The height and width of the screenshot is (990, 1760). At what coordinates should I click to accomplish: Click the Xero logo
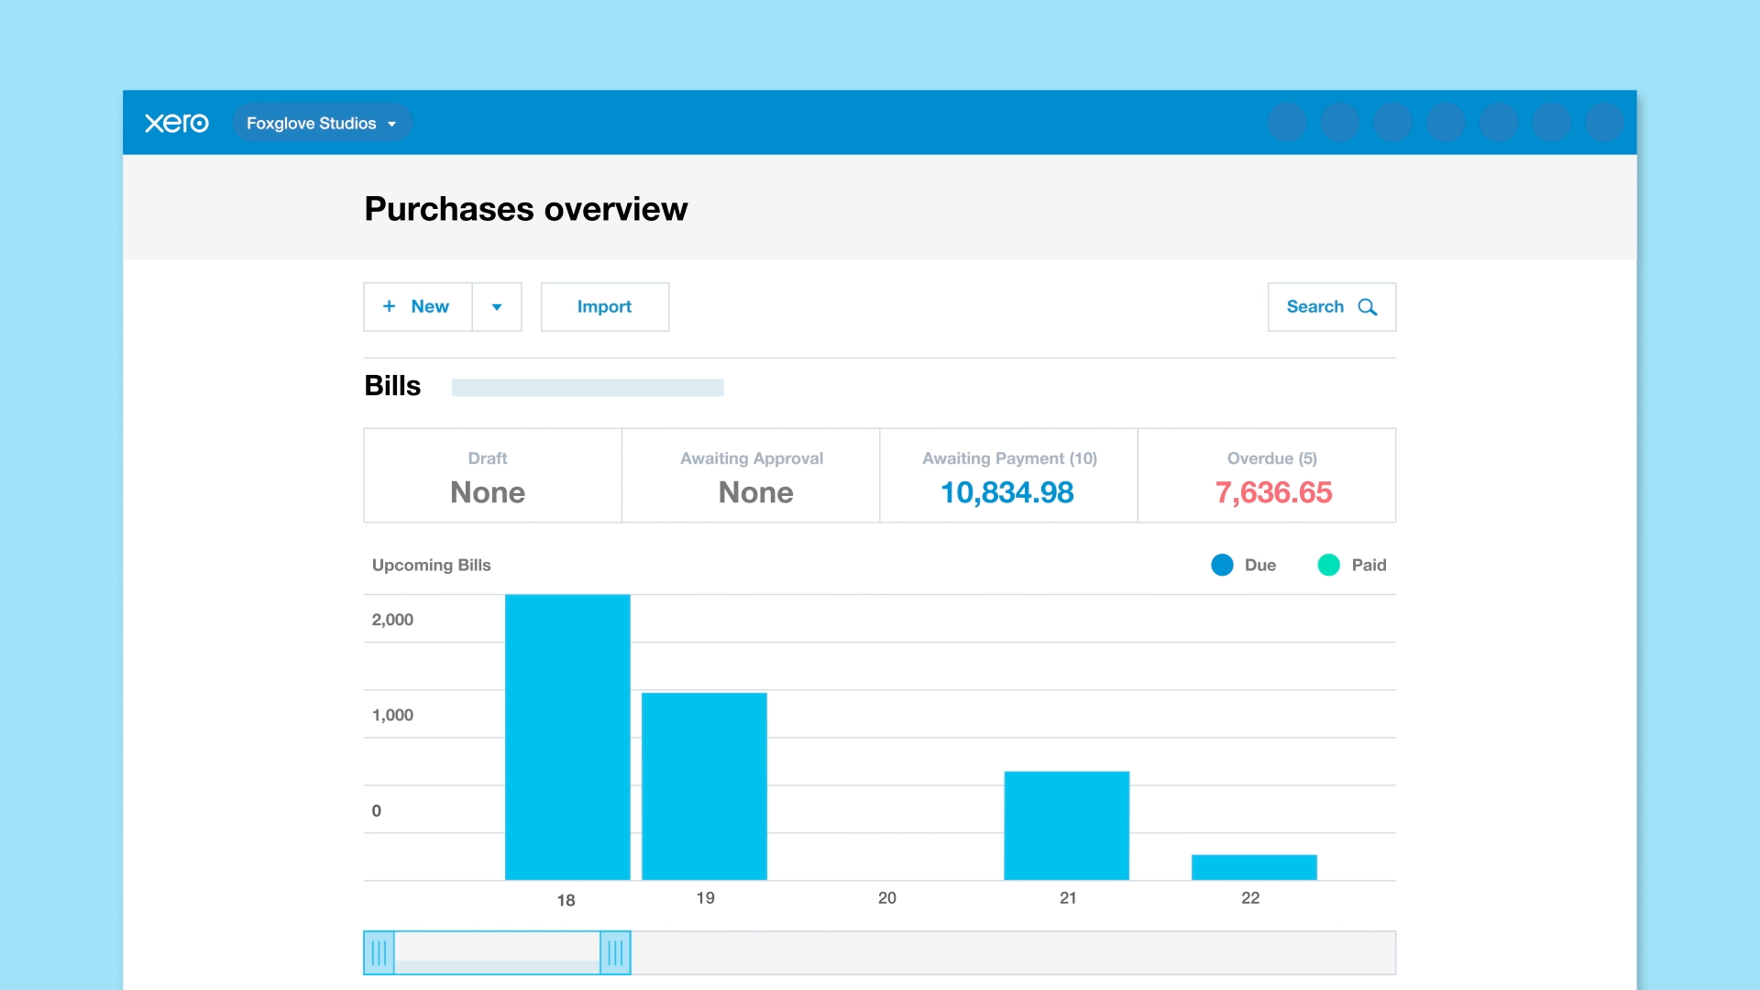click(177, 123)
